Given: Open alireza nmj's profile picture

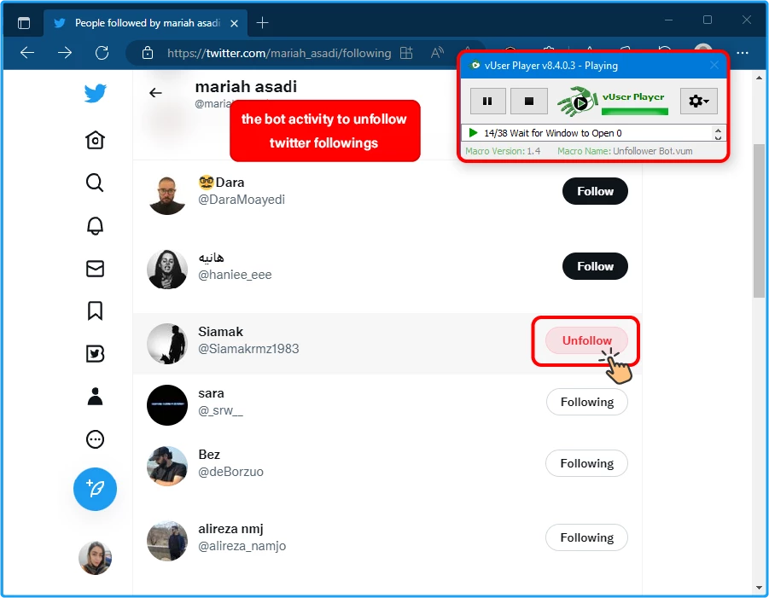Looking at the screenshot, I should point(167,541).
